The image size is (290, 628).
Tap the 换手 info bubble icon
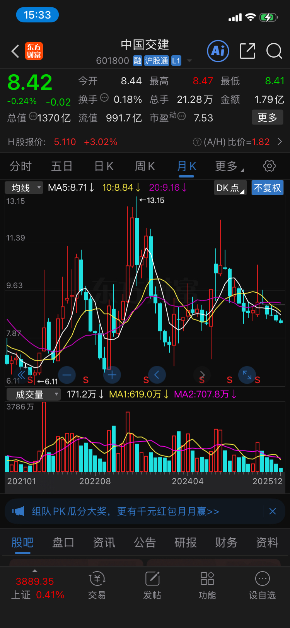point(104,97)
